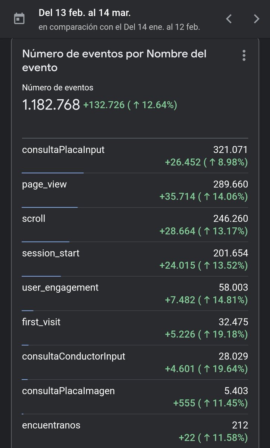The height and width of the screenshot is (448, 270).
Task: Tap the value 5.403
Action: [236, 391]
